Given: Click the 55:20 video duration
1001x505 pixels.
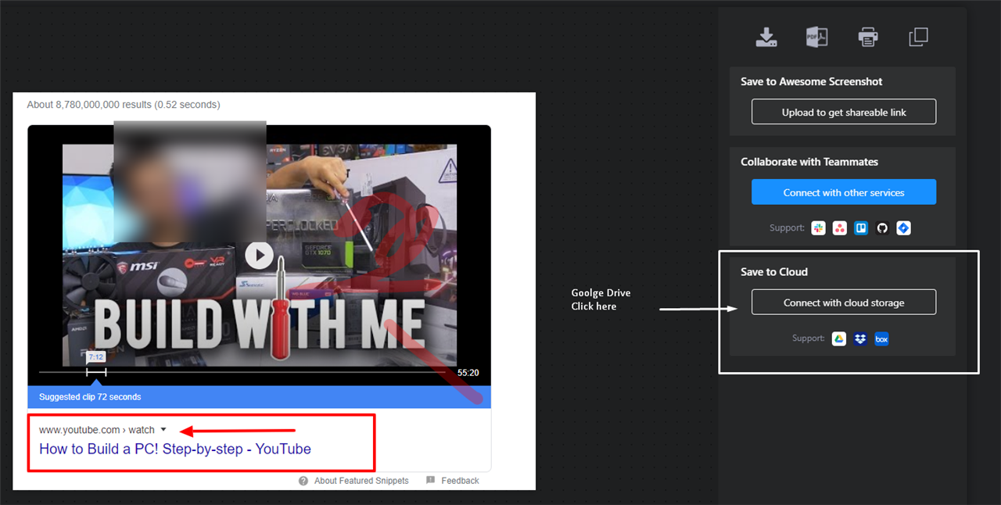Looking at the screenshot, I should click(468, 373).
